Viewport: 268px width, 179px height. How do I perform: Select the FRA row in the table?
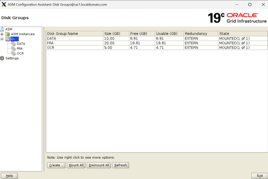tap(75, 43)
